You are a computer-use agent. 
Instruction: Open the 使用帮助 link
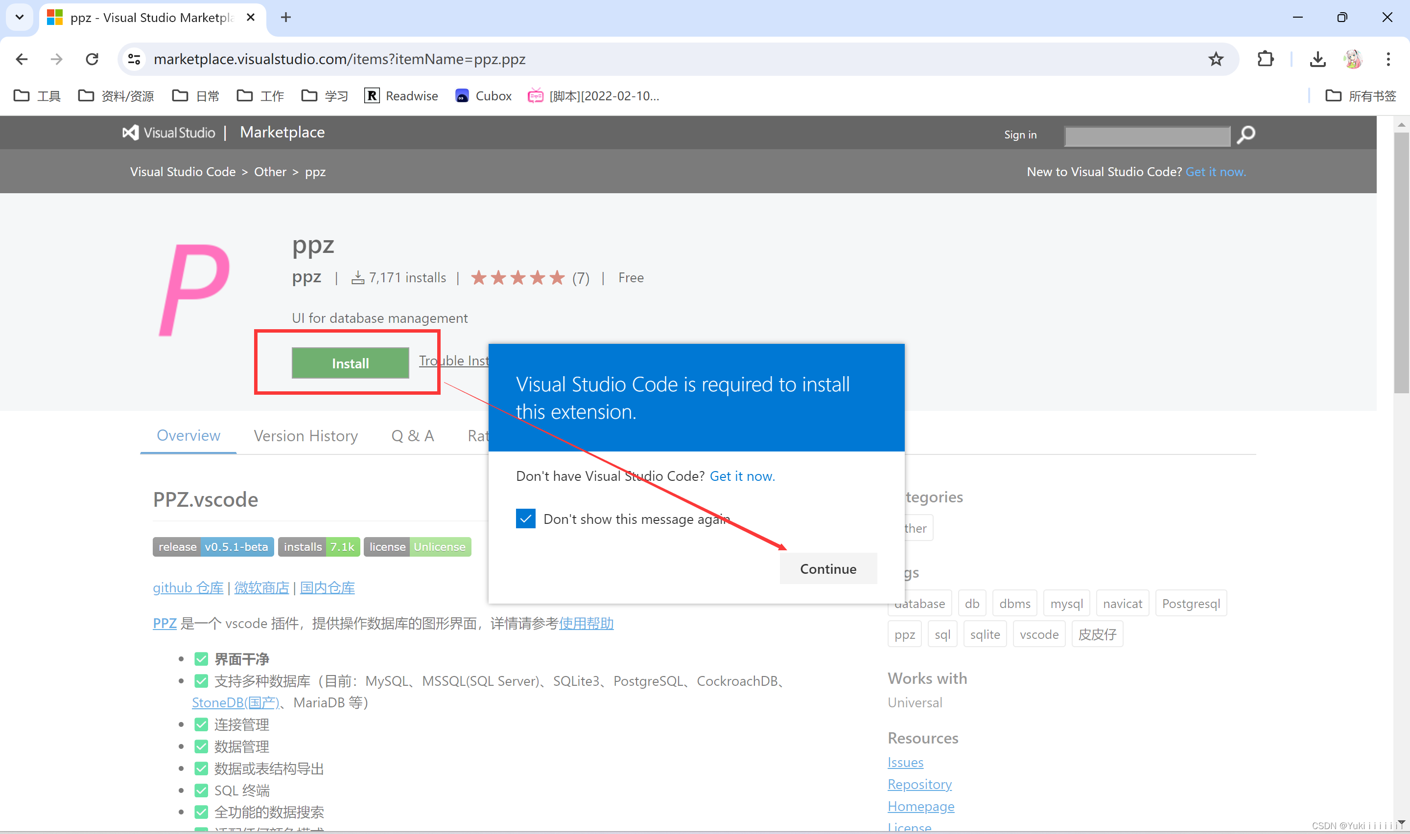(x=586, y=623)
